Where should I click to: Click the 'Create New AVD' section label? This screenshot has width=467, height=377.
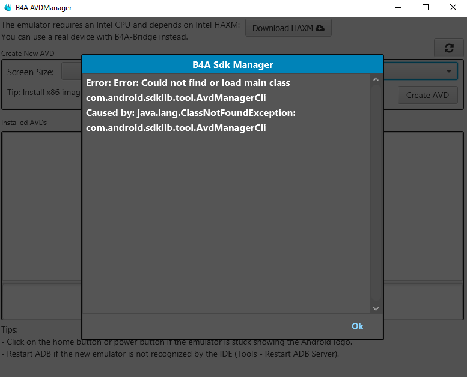coord(28,54)
